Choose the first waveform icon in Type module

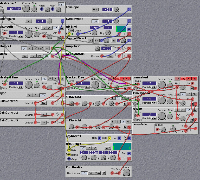[x=30, y=95]
